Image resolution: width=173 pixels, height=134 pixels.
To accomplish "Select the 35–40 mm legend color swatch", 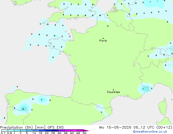I will (68, 130).
